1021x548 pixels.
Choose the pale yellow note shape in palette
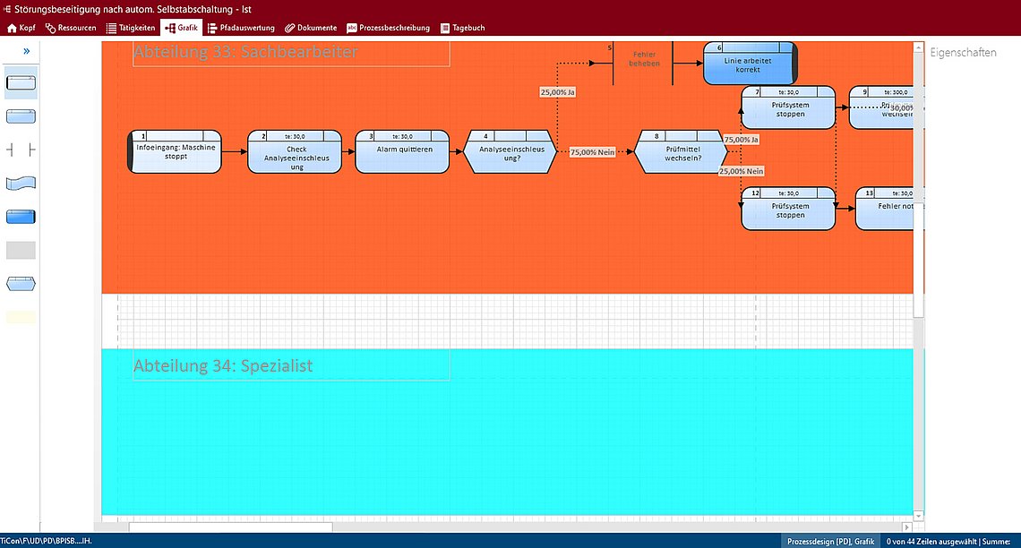[21, 317]
